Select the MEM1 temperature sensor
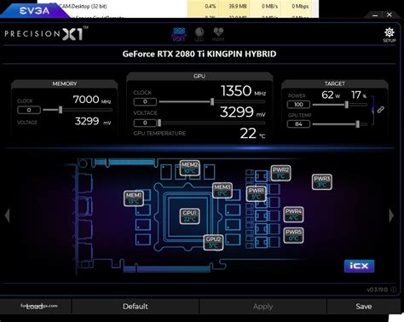The image size is (404, 322). [x=134, y=198]
